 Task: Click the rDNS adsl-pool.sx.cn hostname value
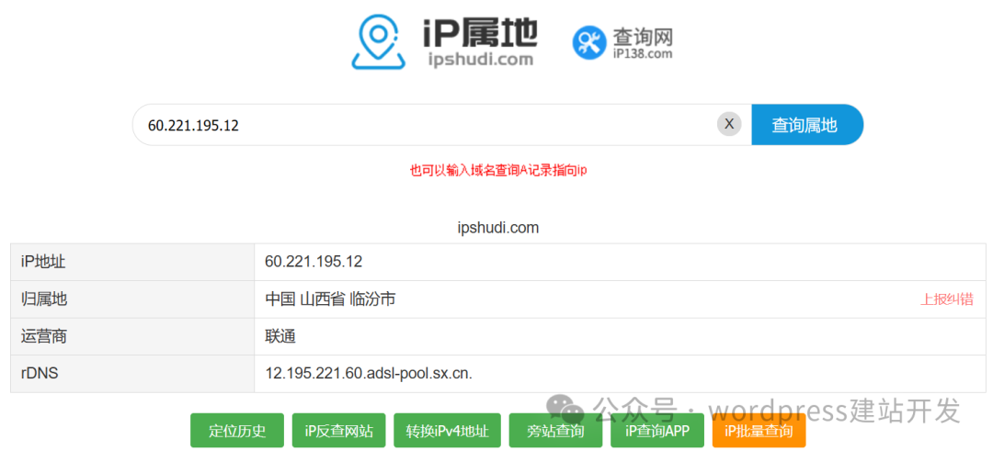368,374
